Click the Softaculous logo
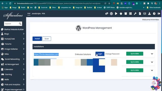The width and height of the screenshot is (162, 91). click(x=13, y=16)
